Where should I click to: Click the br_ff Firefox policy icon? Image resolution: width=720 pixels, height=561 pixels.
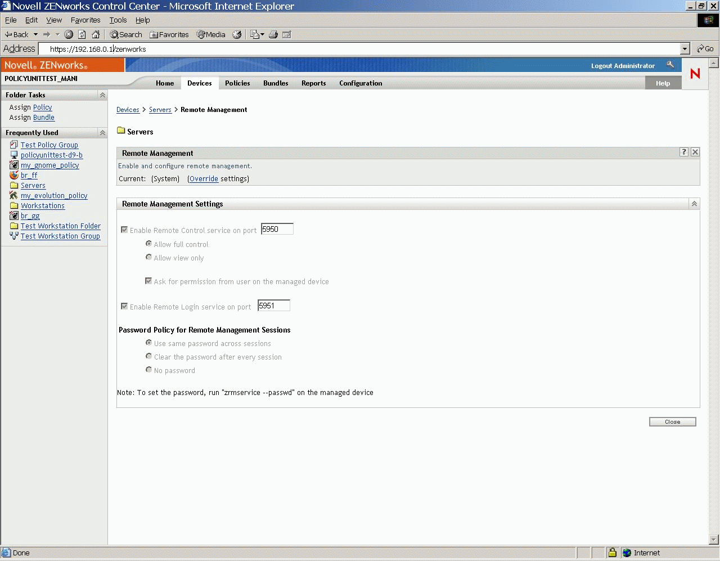tap(14, 175)
